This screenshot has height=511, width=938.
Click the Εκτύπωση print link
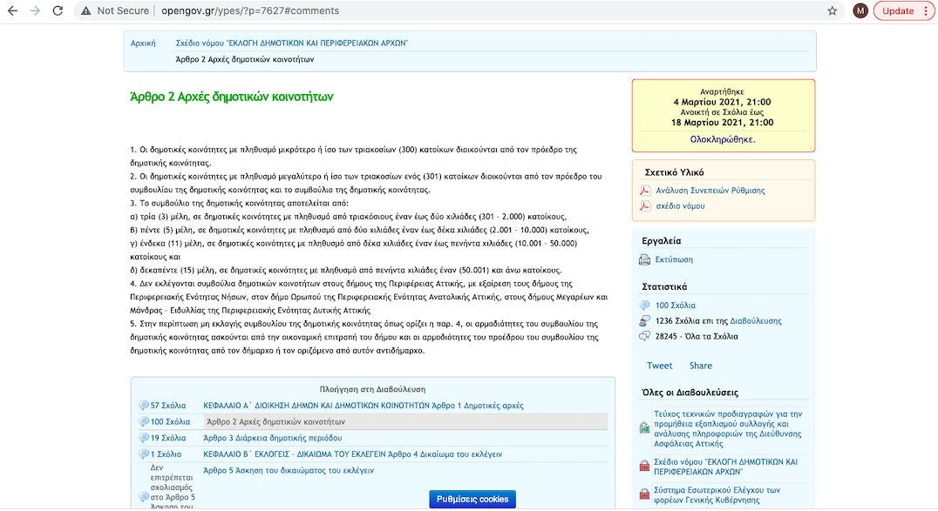click(674, 259)
